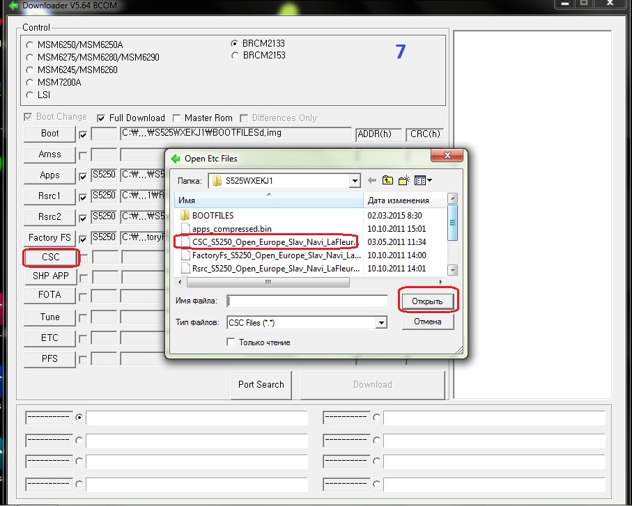This screenshot has width=632, height=506.
Task: Toggle the Boot row checkbox
Action: click(83, 135)
